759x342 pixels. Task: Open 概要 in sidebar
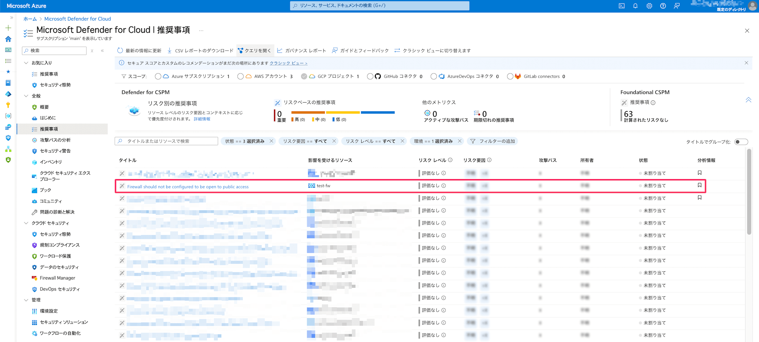pyautogui.click(x=44, y=107)
